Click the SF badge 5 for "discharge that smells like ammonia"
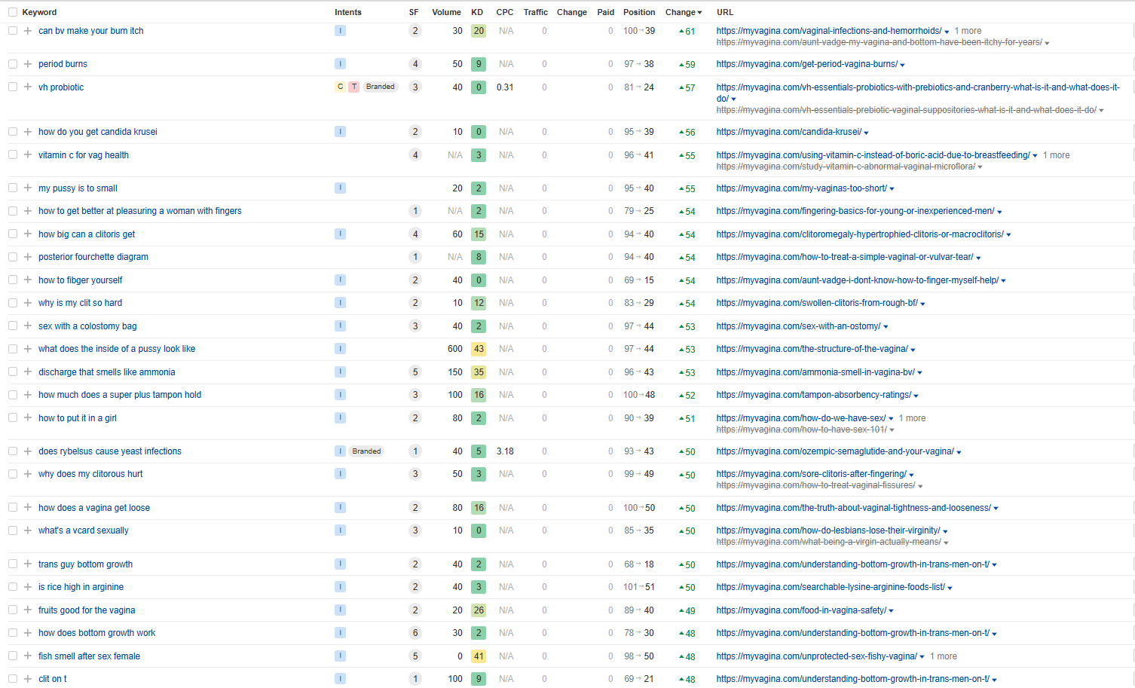1135x688 pixels. coord(415,372)
